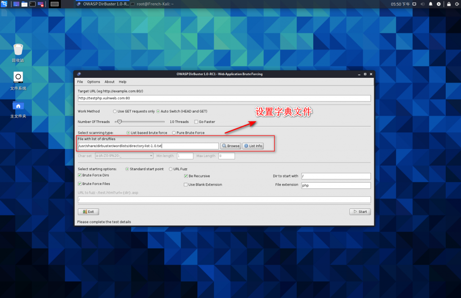Viewport: 461px width, 298px height.
Task: Click the DirBuster window title icon
Action: [79, 74]
